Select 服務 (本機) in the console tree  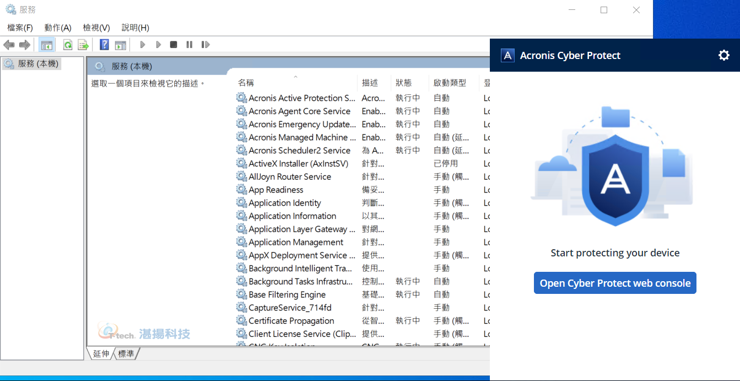(x=37, y=64)
